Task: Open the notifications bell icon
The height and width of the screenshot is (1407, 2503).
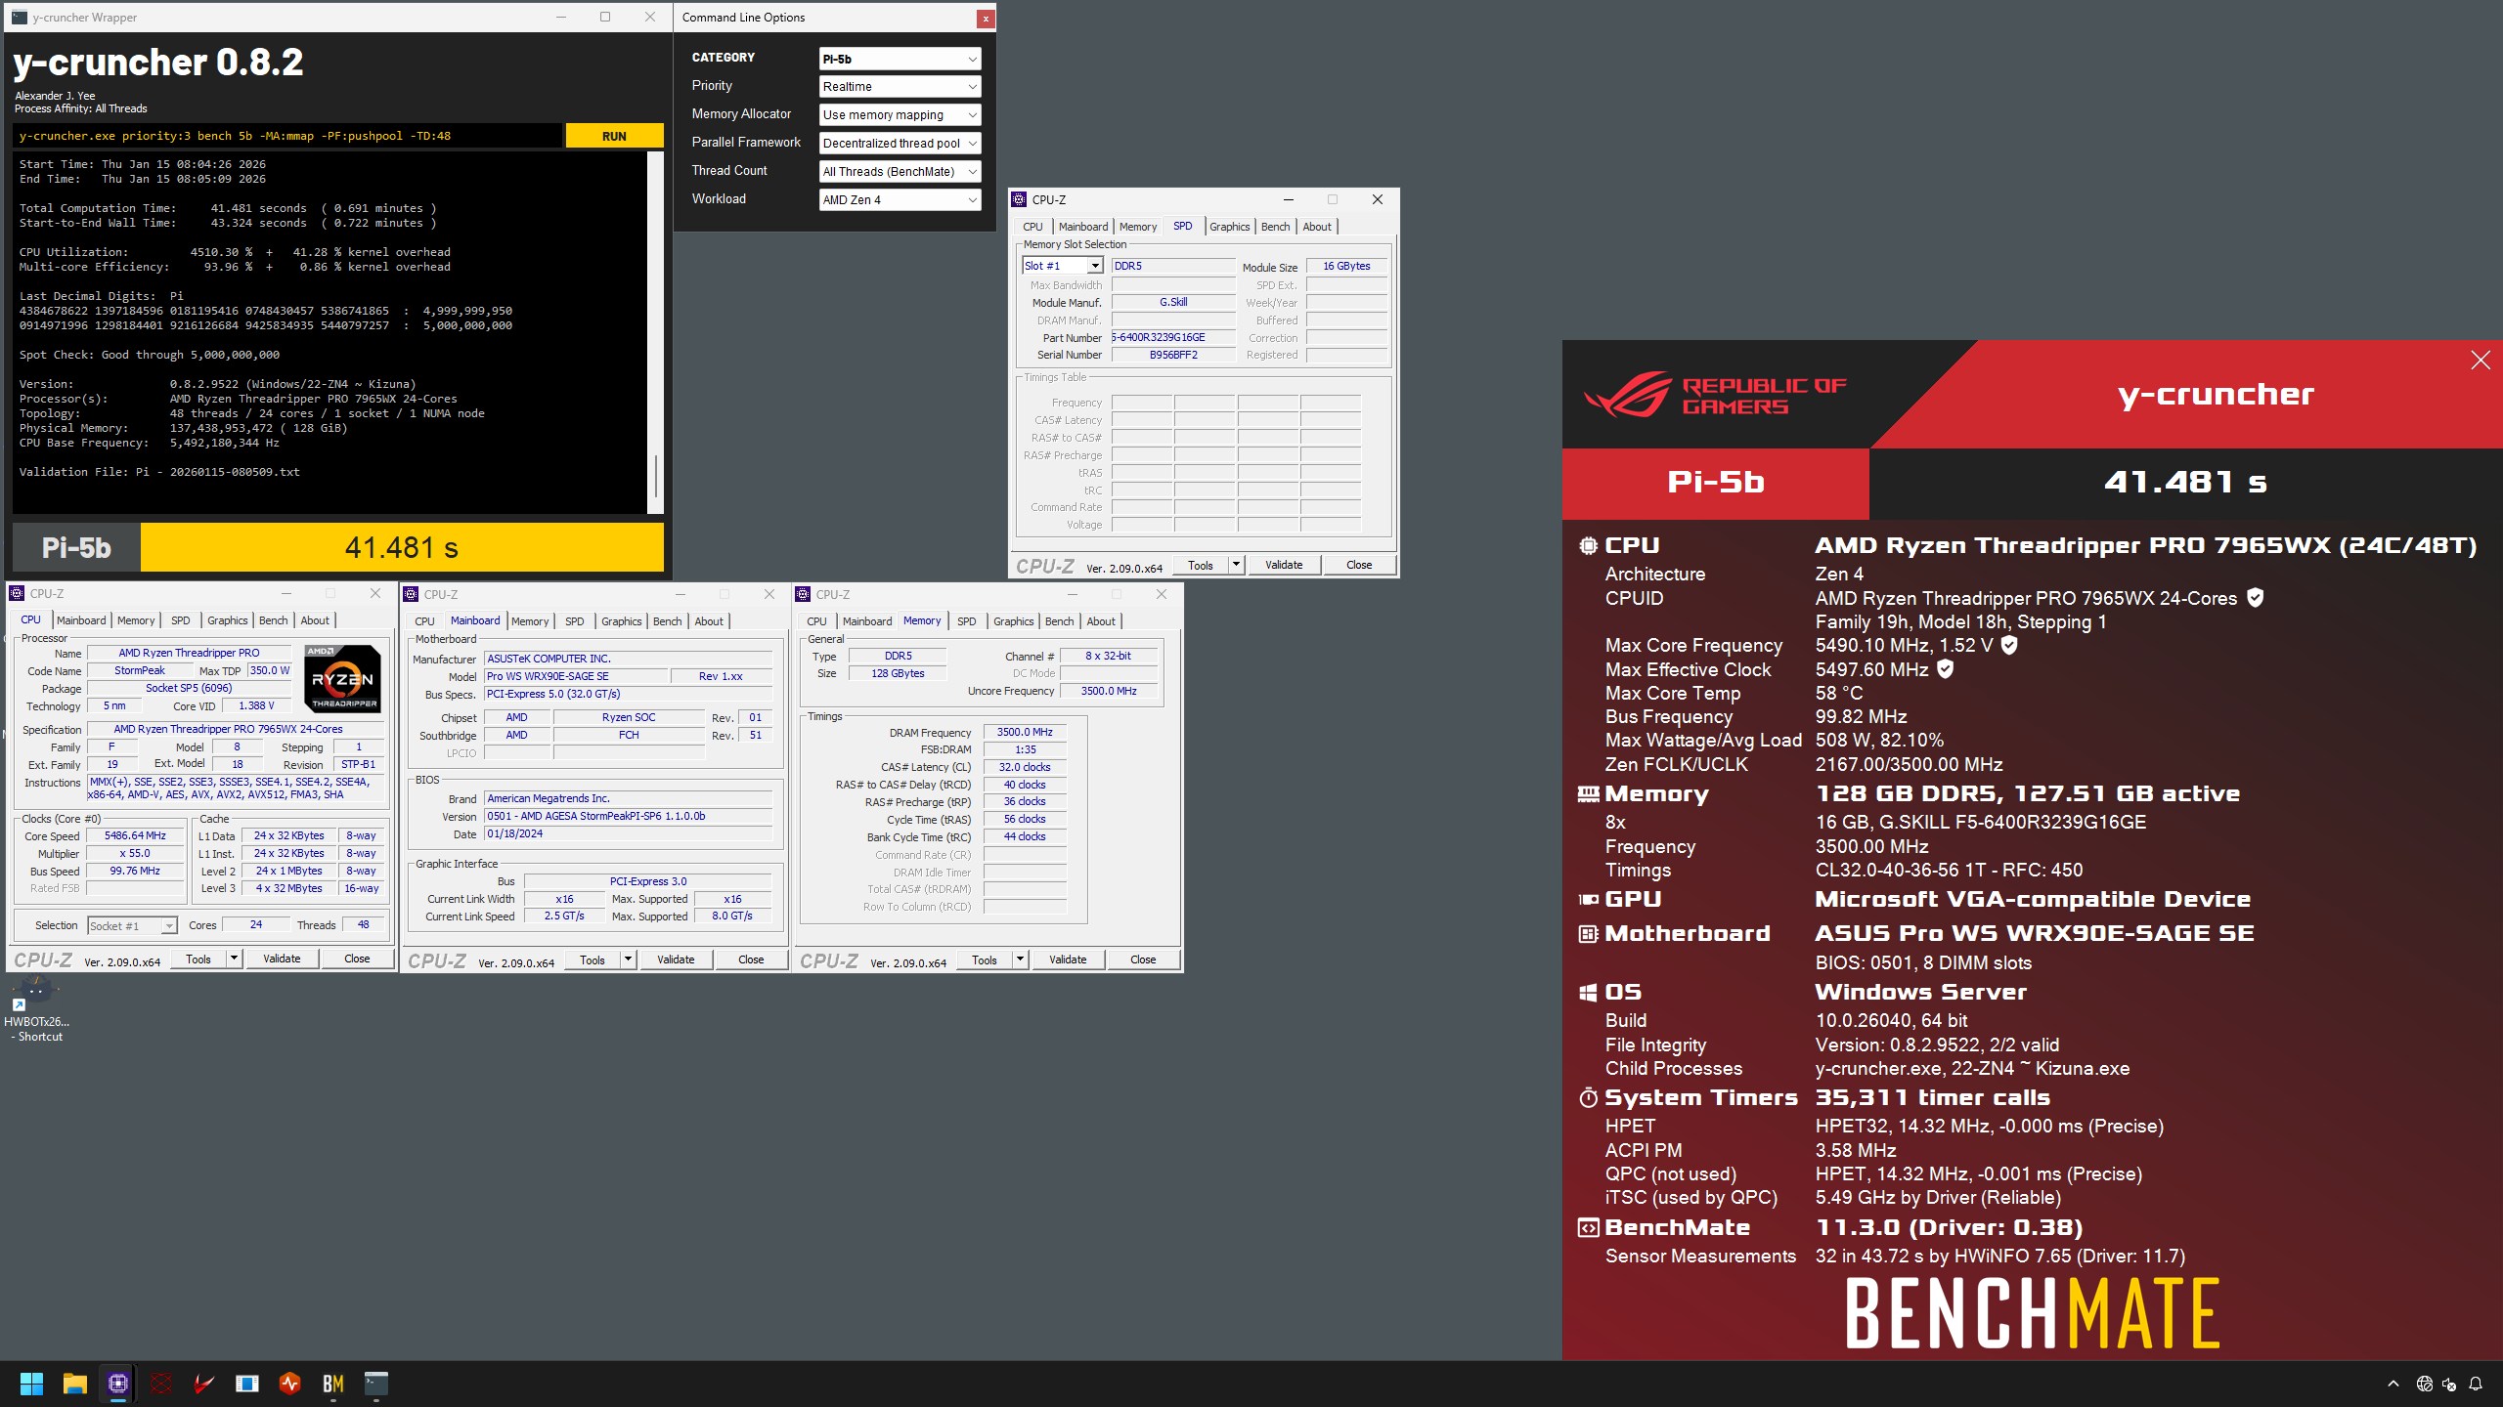Action: coord(2476,1384)
